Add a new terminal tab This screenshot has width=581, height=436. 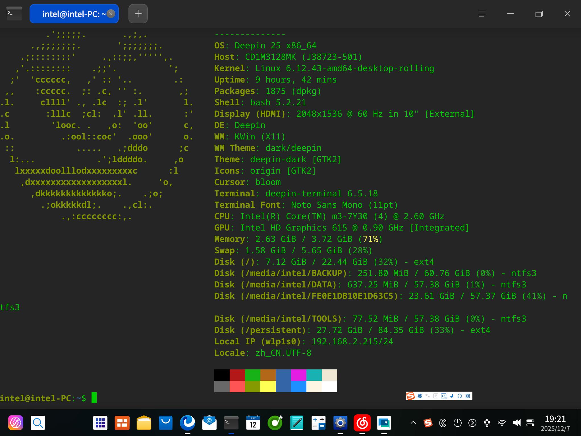click(x=138, y=14)
